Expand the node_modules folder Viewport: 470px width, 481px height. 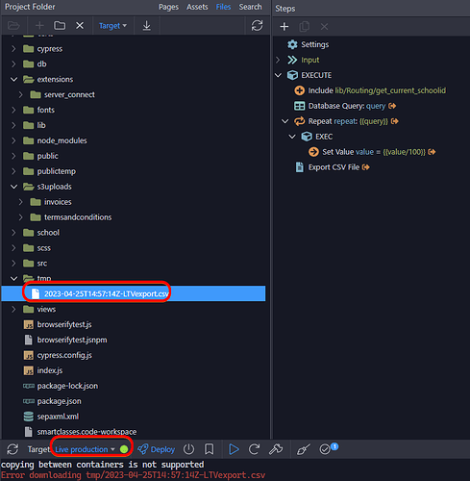click(13, 140)
